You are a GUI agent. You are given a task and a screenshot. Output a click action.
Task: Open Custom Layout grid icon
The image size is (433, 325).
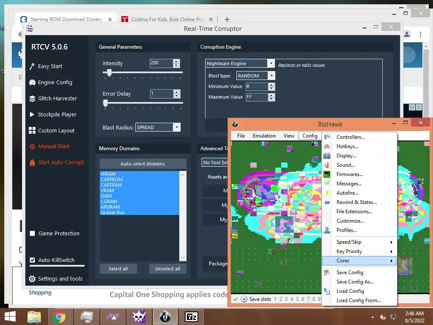(32, 130)
